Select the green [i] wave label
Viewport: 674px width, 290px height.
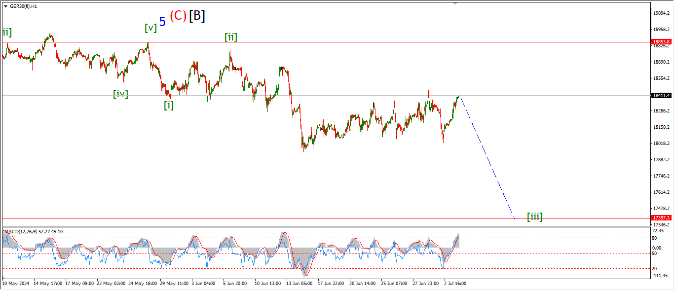tap(169, 105)
